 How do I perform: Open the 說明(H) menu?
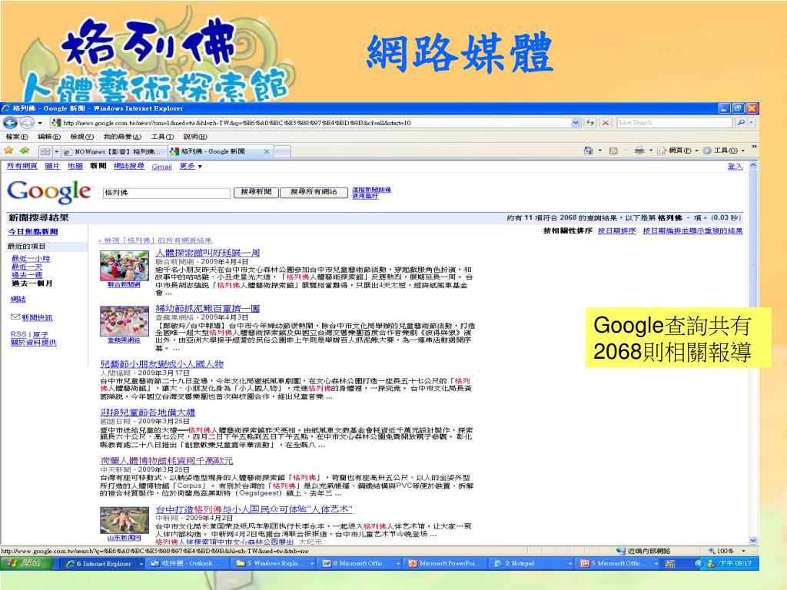coord(195,137)
